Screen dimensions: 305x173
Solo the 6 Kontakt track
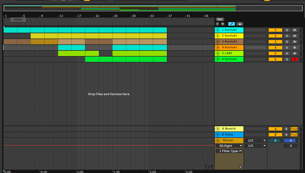pyautogui.click(x=287, y=59)
